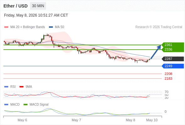Viewport: 185px width, 125px height.
Task: Click the May 6 date axis label
Action: click(x=22, y=120)
